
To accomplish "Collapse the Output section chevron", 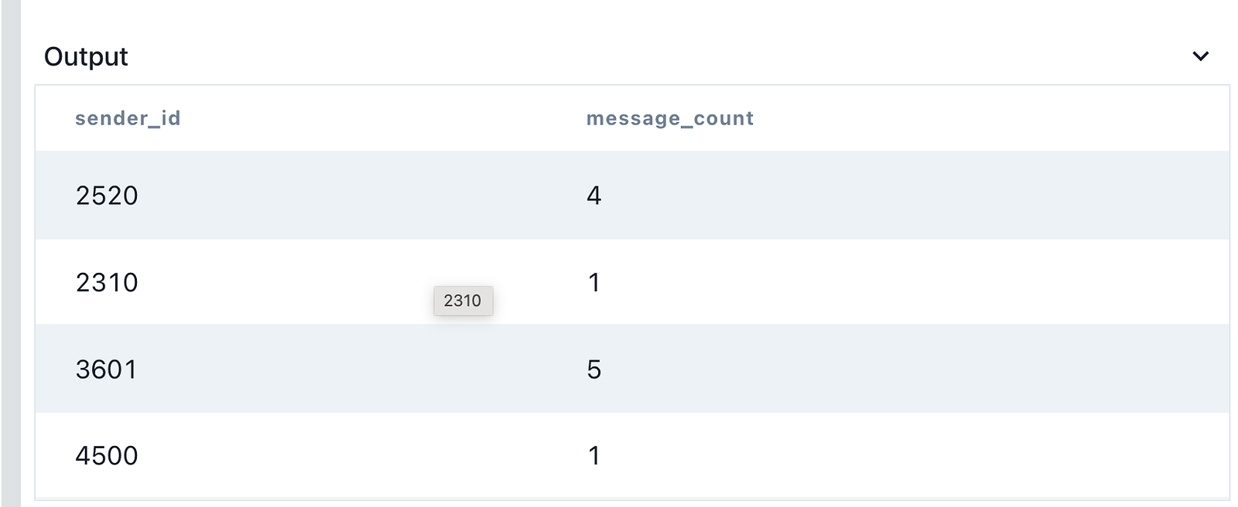I will pos(1200,56).
